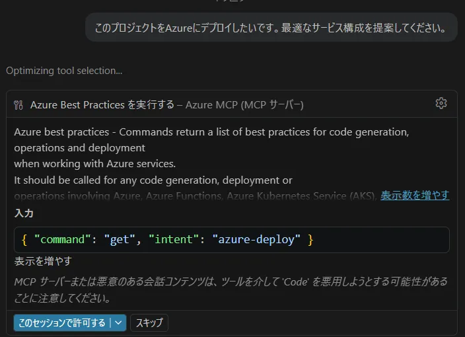Open the tool settings gear icon
The width and height of the screenshot is (465, 337).
(441, 103)
